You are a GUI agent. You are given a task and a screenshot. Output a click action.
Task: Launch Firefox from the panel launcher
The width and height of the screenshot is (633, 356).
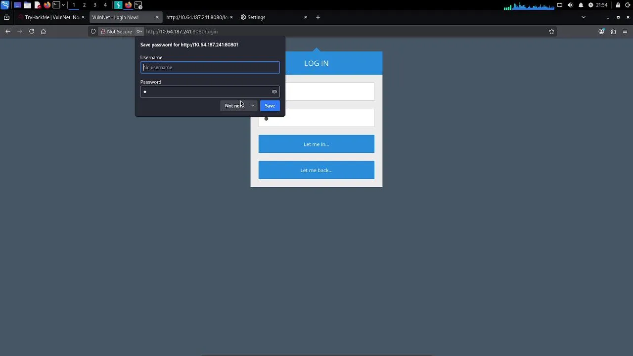click(47, 5)
